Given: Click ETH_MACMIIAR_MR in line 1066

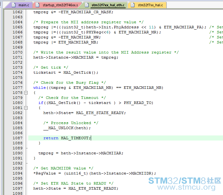Looking at the screenshot, I should pos(138,32).
